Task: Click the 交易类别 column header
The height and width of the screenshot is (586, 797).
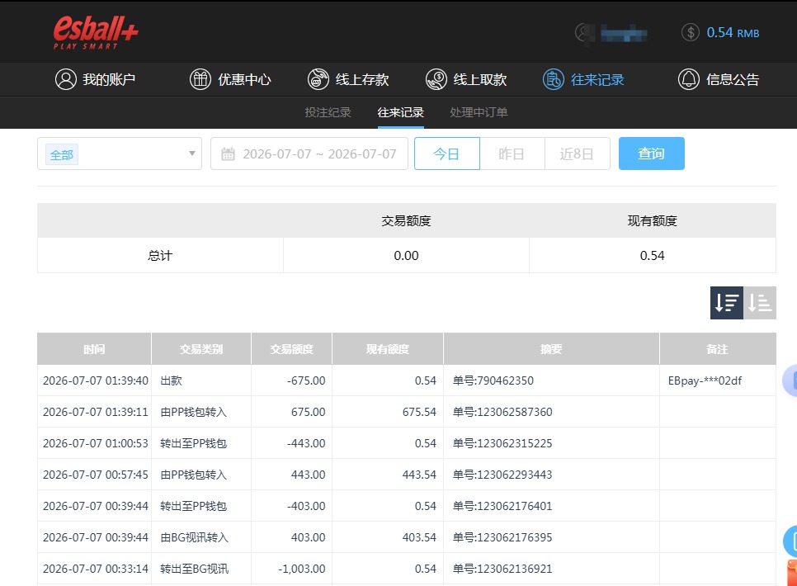Action: tap(200, 349)
